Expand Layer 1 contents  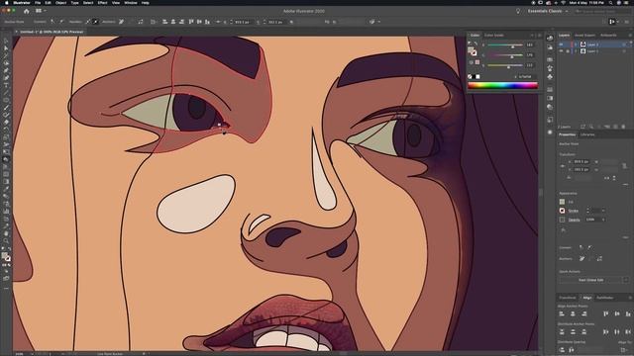576,51
